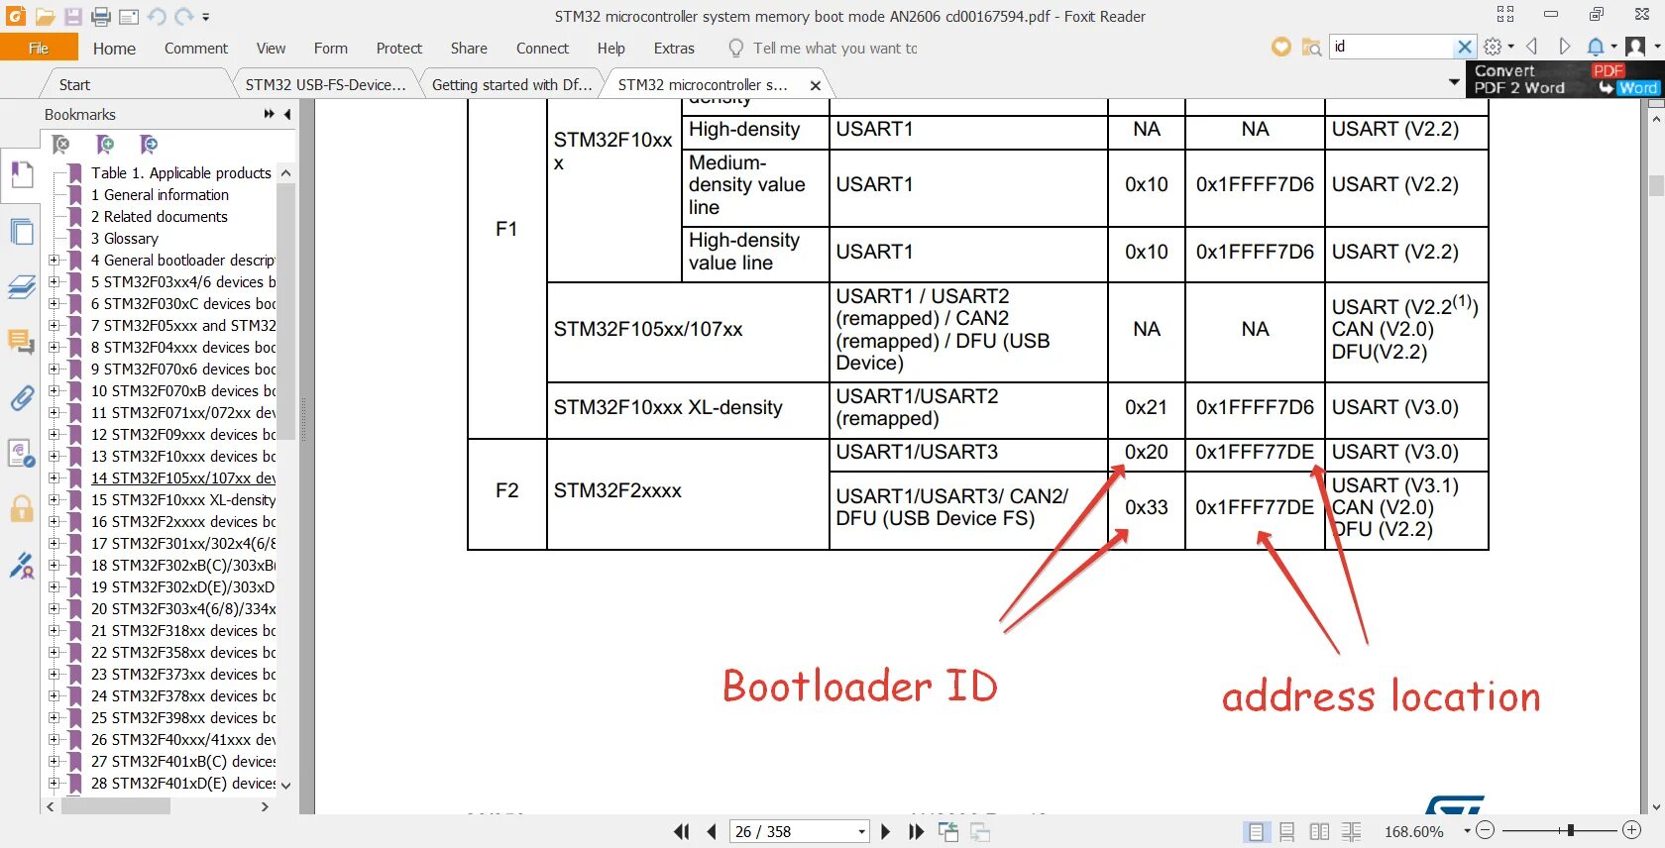Viewport: 1665px width, 848px height.
Task: Open the File menu button
Action: coord(39,48)
